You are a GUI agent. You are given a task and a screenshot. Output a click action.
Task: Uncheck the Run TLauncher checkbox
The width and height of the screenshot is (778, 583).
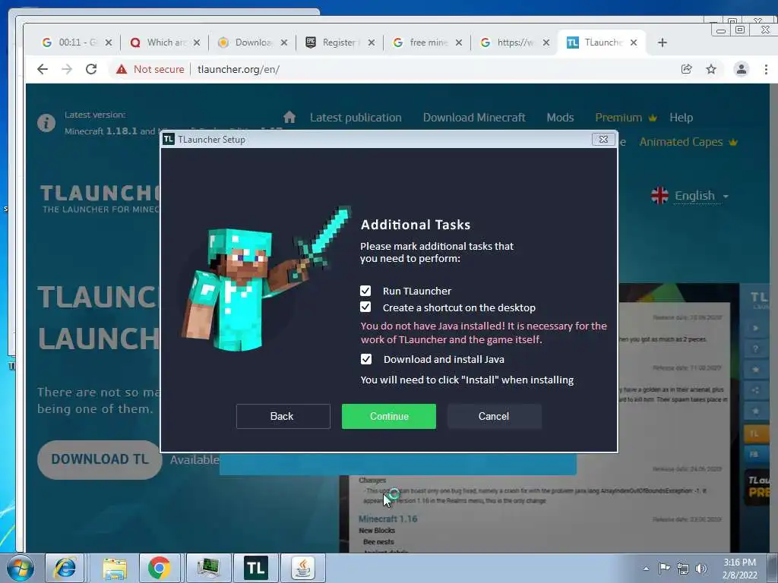pyautogui.click(x=365, y=291)
